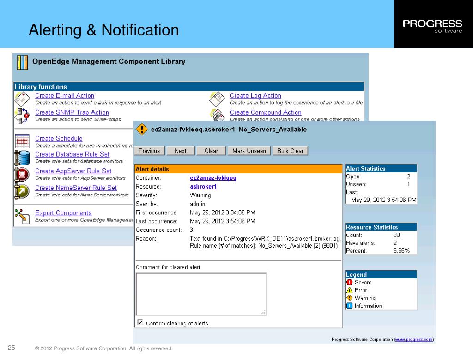This screenshot has width=473, height=354.
Task: Click the SNMP trap icon beside Create SNMP Trap Action
Action: pos(22,116)
